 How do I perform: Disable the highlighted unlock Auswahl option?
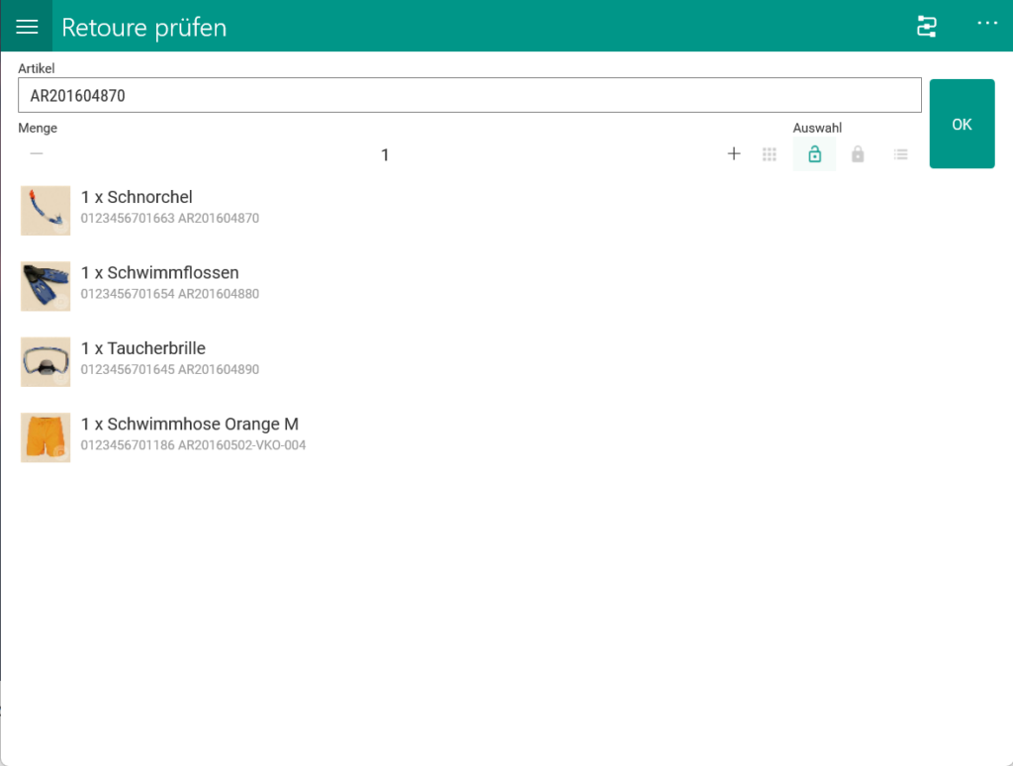click(x=814, y=154)
